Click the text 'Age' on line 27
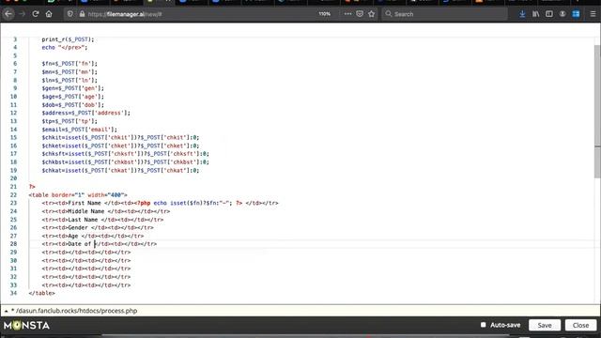 73,236
